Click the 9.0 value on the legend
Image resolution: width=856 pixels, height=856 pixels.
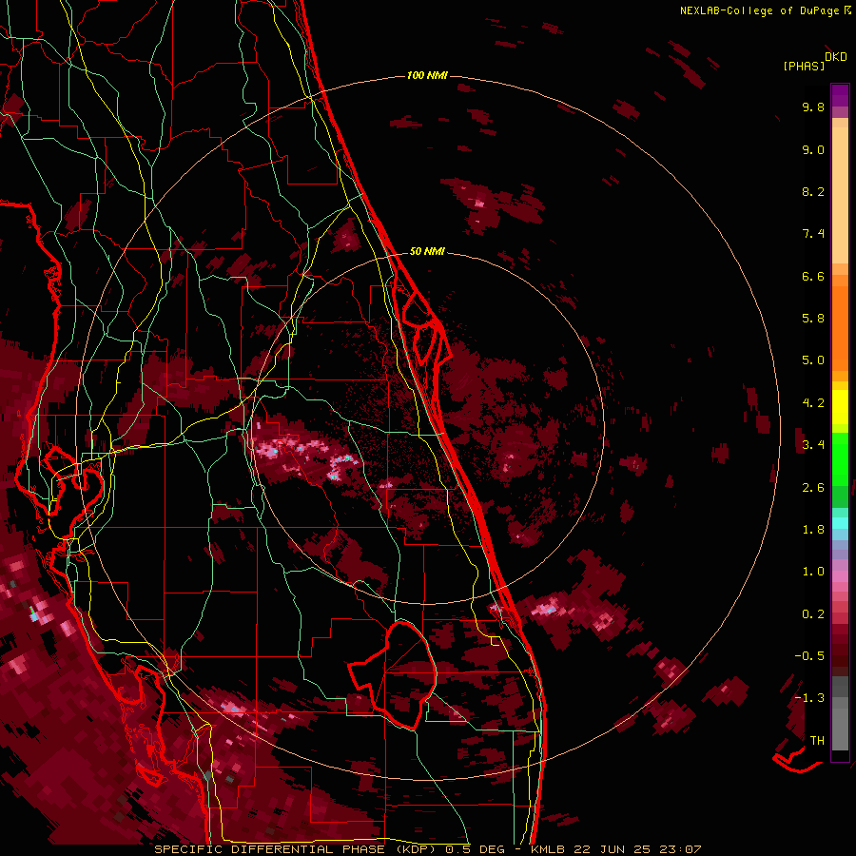[x=813, y=149]
